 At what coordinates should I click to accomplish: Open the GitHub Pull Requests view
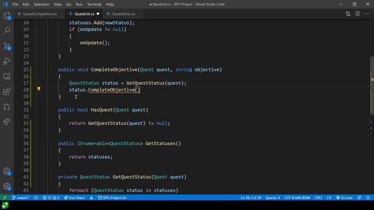[6, 107]
